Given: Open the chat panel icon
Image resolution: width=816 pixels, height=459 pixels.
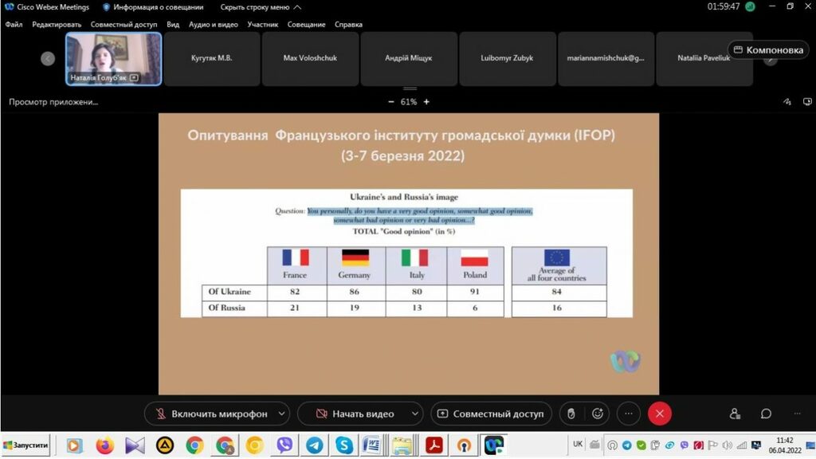Looking at the screenshot, I should pyautogui.click(x=766, y=414).
